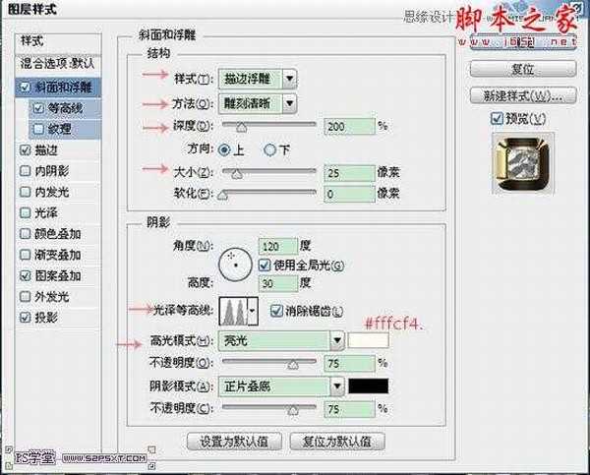The height and width of the screenshot is (475, 590).
Task: Open the black shadow color swatch
Action: pyautogui.click(x=369, y=386)
